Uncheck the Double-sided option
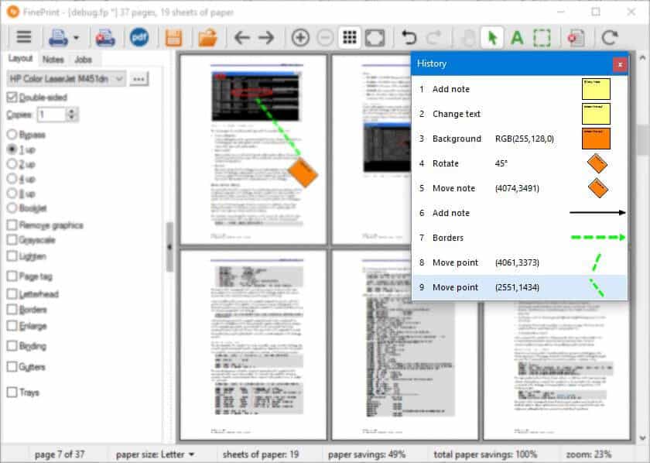The image size is (650, 463). tap(12, 98)
